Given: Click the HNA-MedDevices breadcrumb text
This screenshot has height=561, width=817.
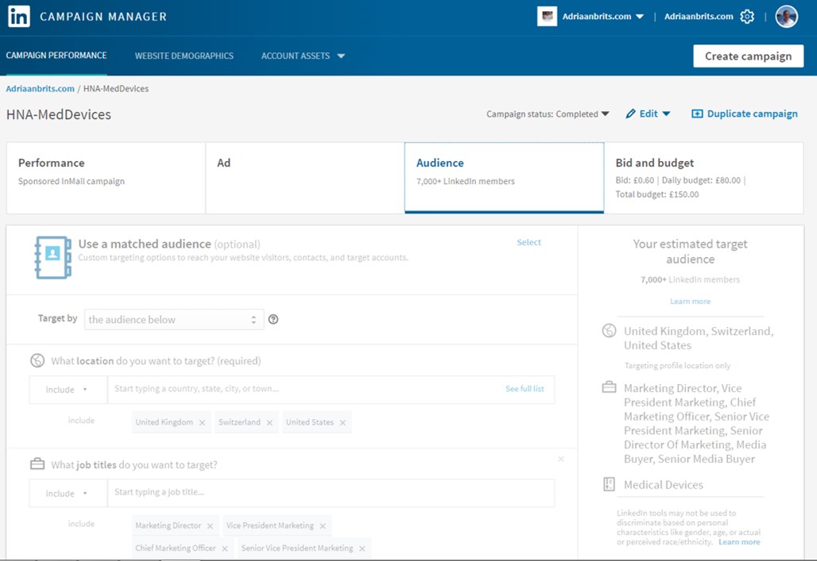Looking at the screenshot, I should pyautogui.click(x=116, y=88).
